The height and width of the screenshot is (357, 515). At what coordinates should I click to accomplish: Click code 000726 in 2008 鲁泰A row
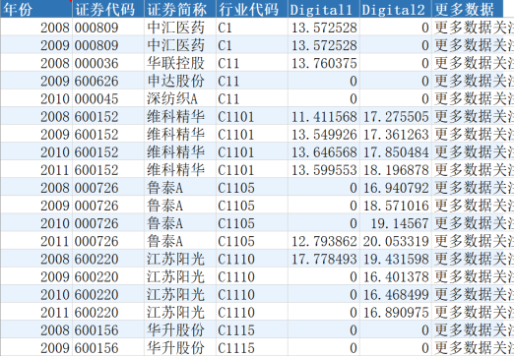[x=108, y=188]
